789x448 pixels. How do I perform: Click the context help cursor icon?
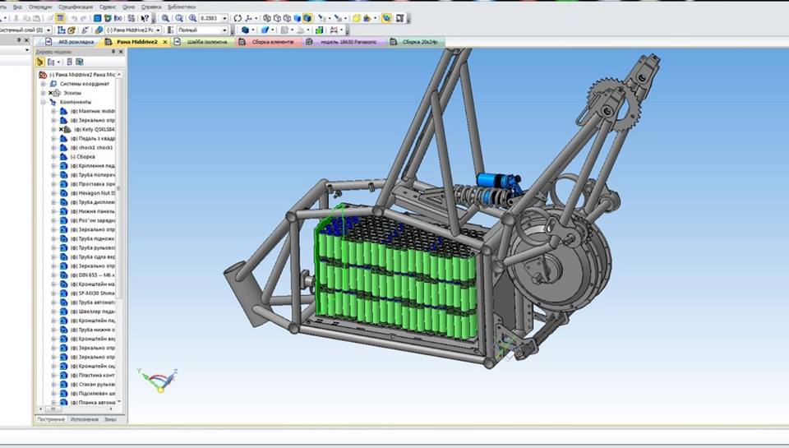(x=145, y=17)
